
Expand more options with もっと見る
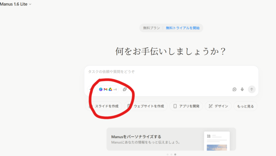pyautogui.click(x=245, y=106)
